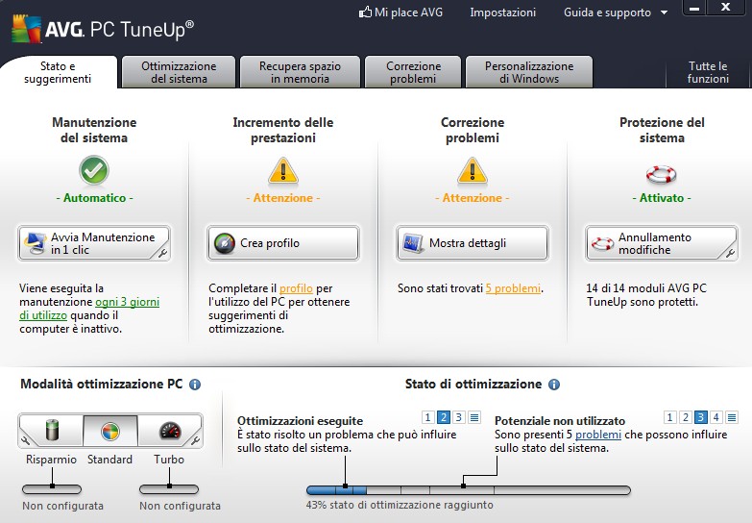Image resolution: width=752 pixels, height=523 pixels.
Task: Show list view for Potenziale non utilizzato
Action: 732,417
